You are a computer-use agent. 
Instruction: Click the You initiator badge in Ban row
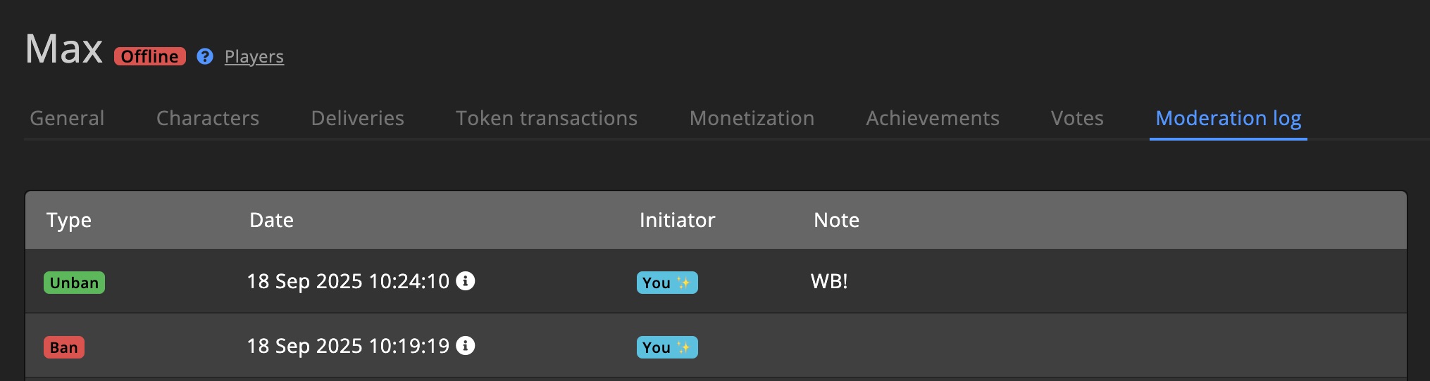(x=666, y=347)
